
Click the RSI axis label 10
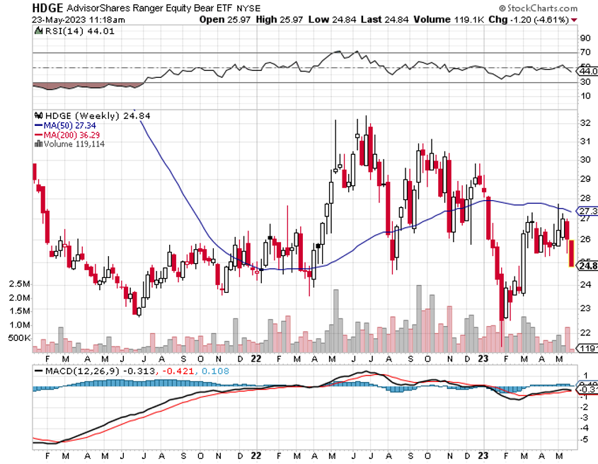coord(585,95)
